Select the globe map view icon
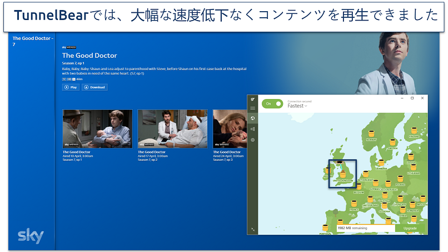This screenshot has height=252, width=448. click(x=253, y=118)
